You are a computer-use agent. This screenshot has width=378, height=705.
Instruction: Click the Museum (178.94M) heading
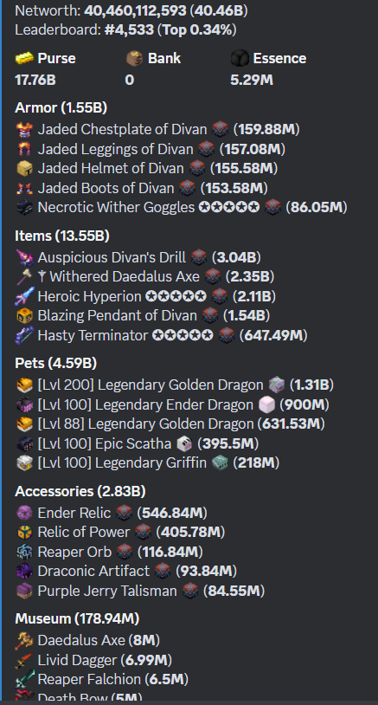pos(77,619)
